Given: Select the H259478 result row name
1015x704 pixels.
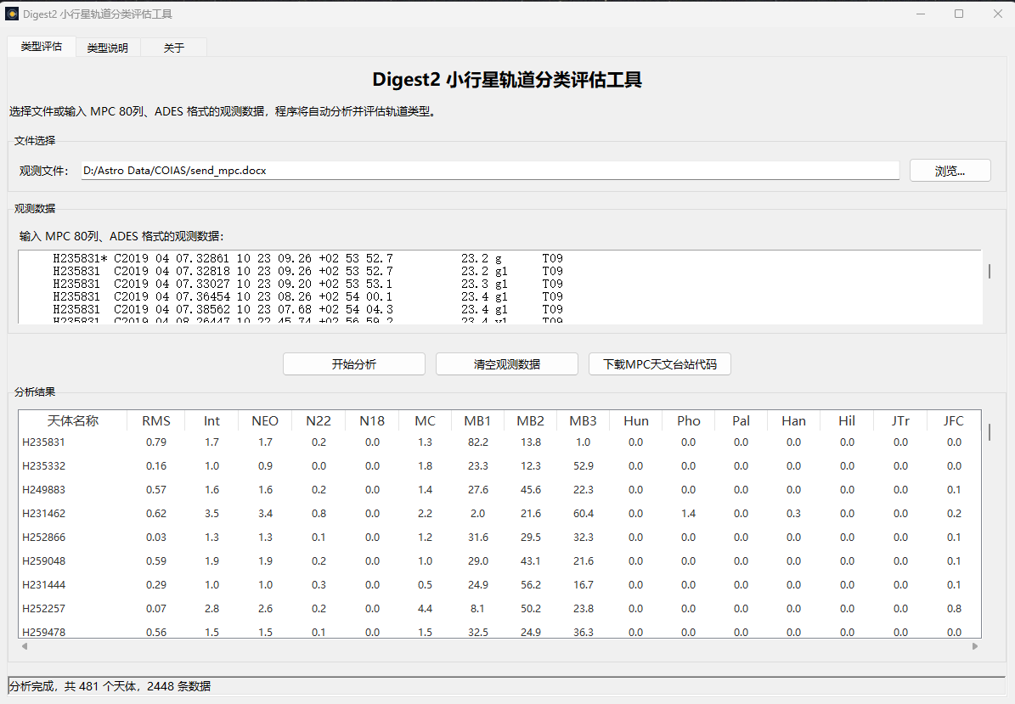Looking at the screenshot, I should click(x=43, y=632).
